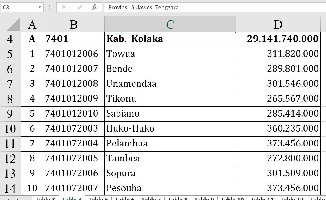This screenshot has height=200, width=326.
Task: Select the Kab. Kolaka cell
Action: tap(170, 39)
